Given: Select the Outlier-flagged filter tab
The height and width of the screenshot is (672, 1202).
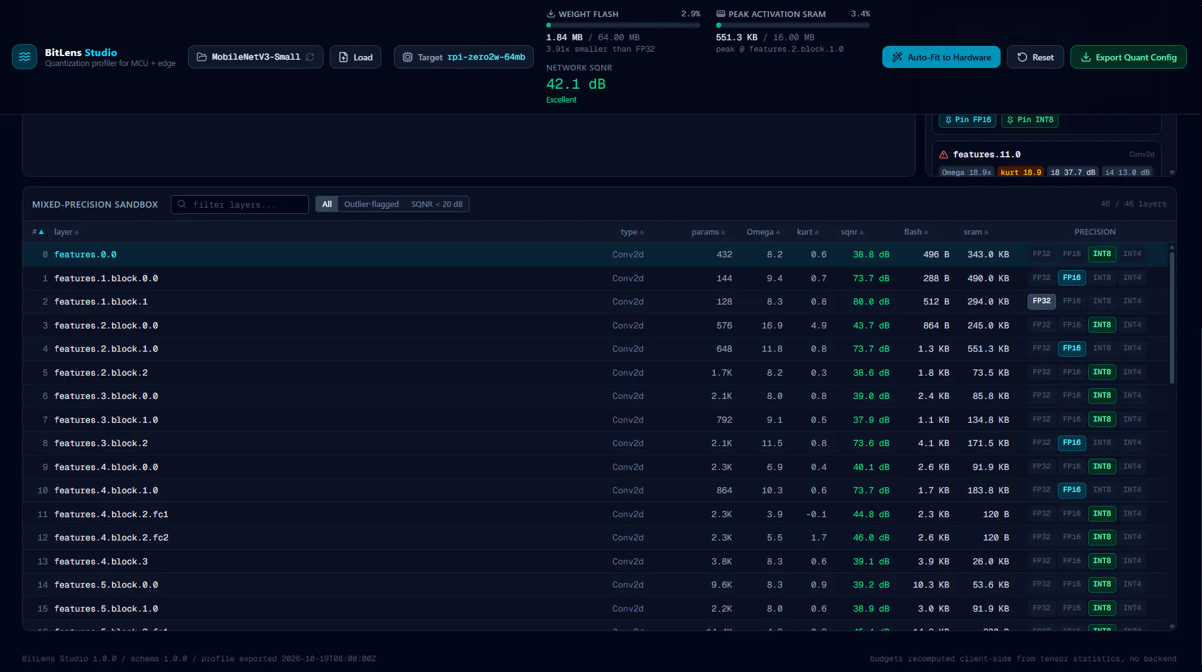Looking at the screenshot, I should (x=371, y=204).
